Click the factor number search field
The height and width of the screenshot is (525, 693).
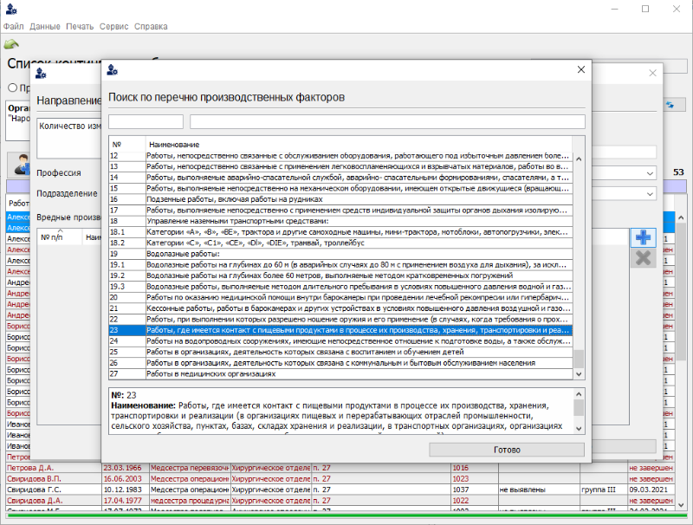(146, 122)
